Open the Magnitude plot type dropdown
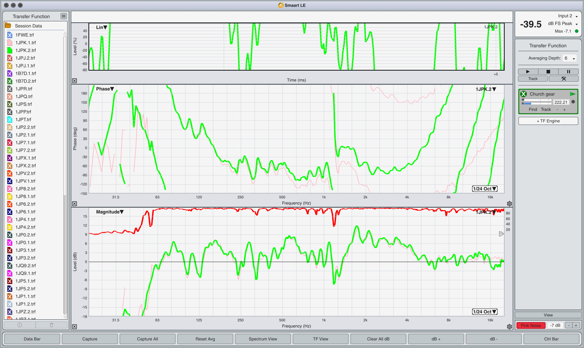 110,212
